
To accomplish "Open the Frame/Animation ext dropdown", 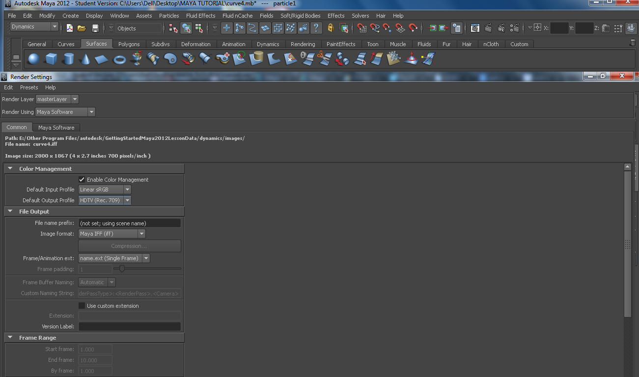I will coord(114,258).
